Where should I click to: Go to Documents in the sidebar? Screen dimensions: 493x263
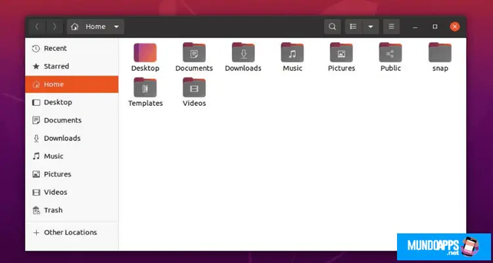click(x=72, y=120)
